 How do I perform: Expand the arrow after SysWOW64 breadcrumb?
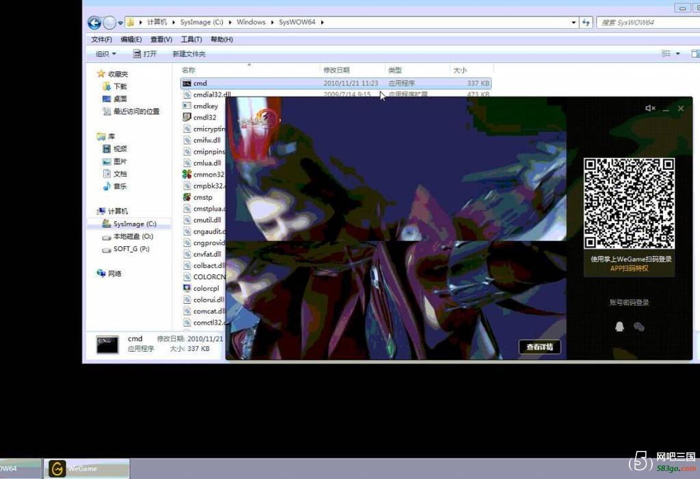click(322, 22)
